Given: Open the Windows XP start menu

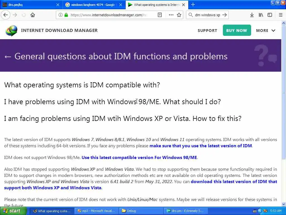Looking at the screenshot, I should 13,211.
